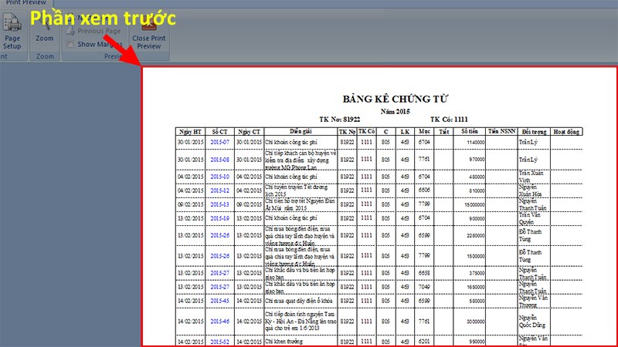The height and width of the screenshot is (347, 618).
Task: Click the 'TK Có: 1111' heading
Action: coord(449,120)
